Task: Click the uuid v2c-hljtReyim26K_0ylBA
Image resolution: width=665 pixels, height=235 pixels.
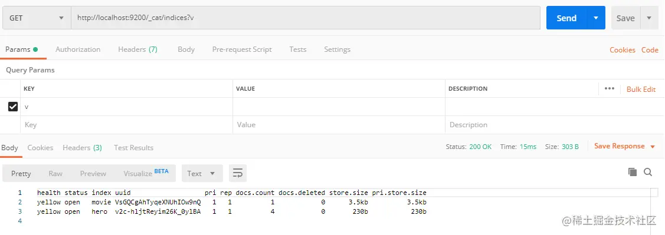Action: (x=158, y=211)
